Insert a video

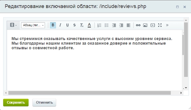(153, 25)
